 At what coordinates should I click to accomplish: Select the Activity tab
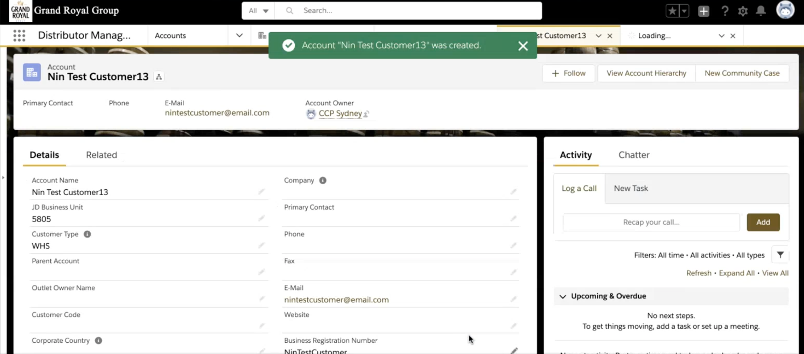click(576, 155)
